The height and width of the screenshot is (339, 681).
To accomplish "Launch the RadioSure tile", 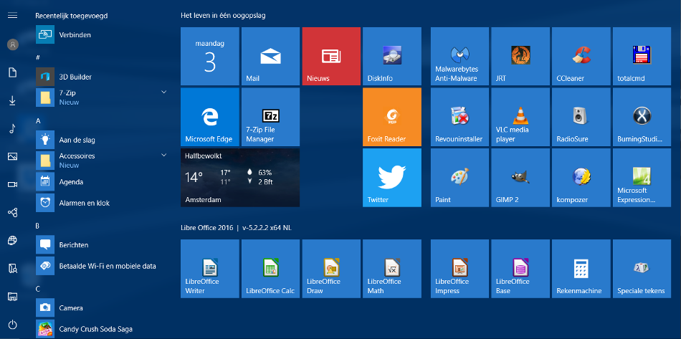I will click(581, 117).
